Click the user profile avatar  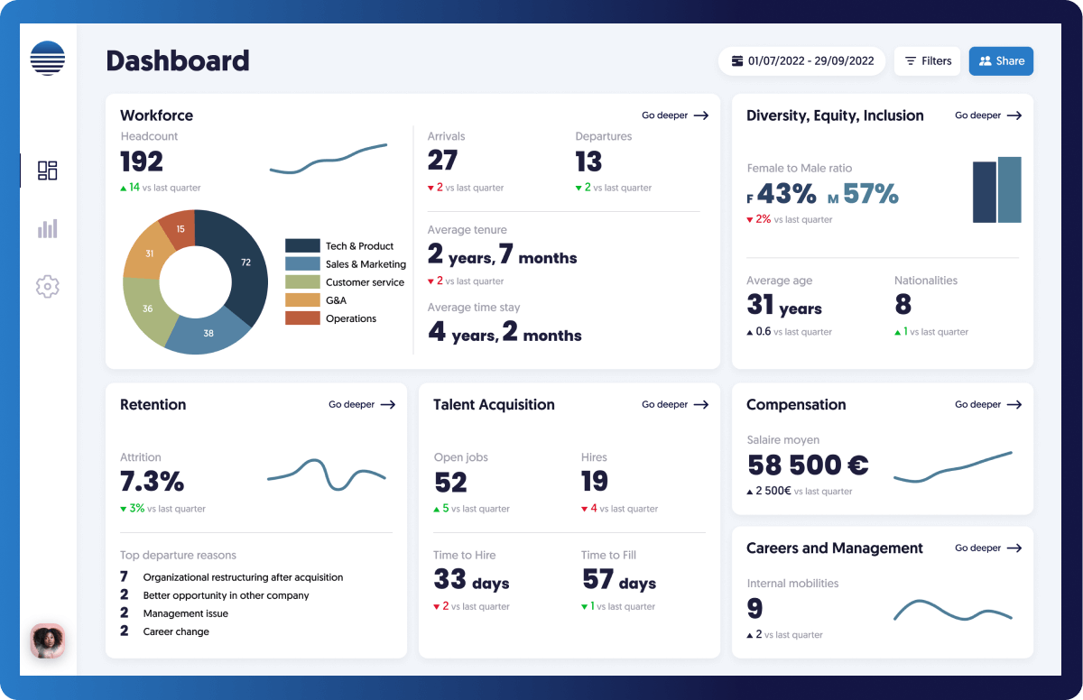[x=47, y=641]
